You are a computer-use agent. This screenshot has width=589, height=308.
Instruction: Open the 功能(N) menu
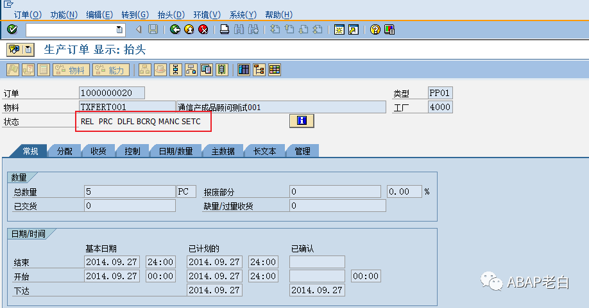pyautogui.click(x=64, y=15)
